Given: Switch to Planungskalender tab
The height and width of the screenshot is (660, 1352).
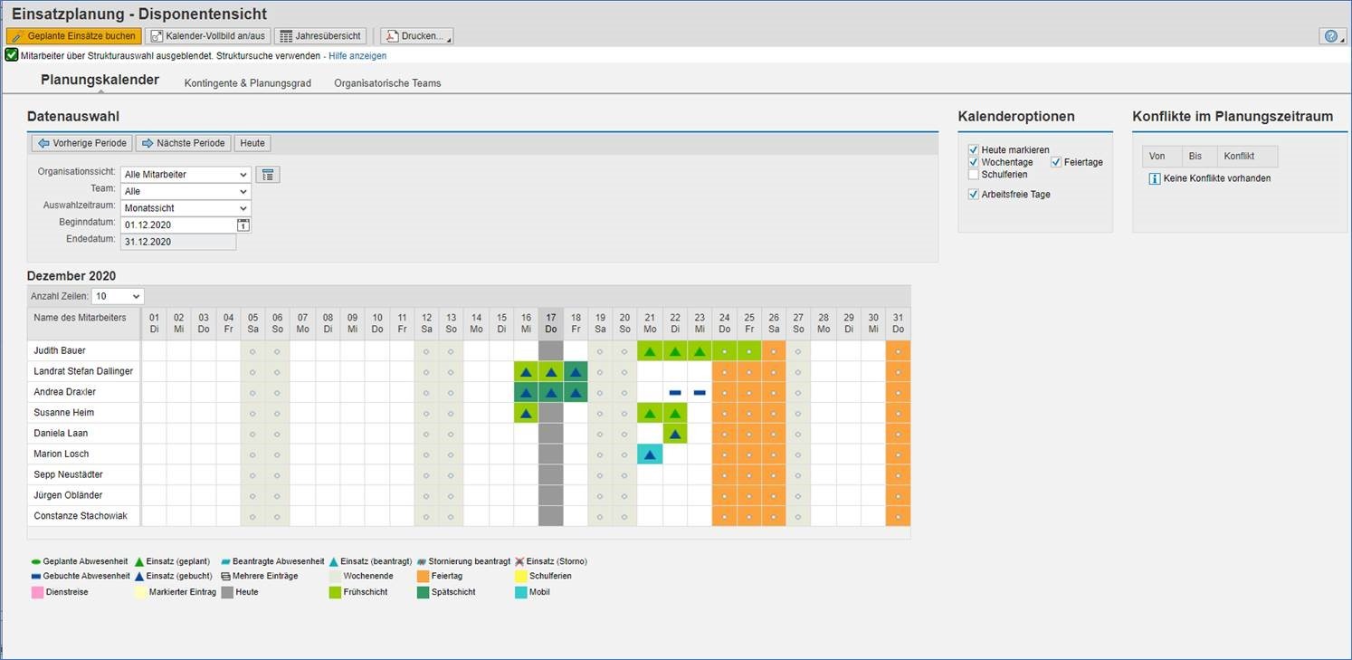Looking at the screenshot, I should tap(100, 80).
